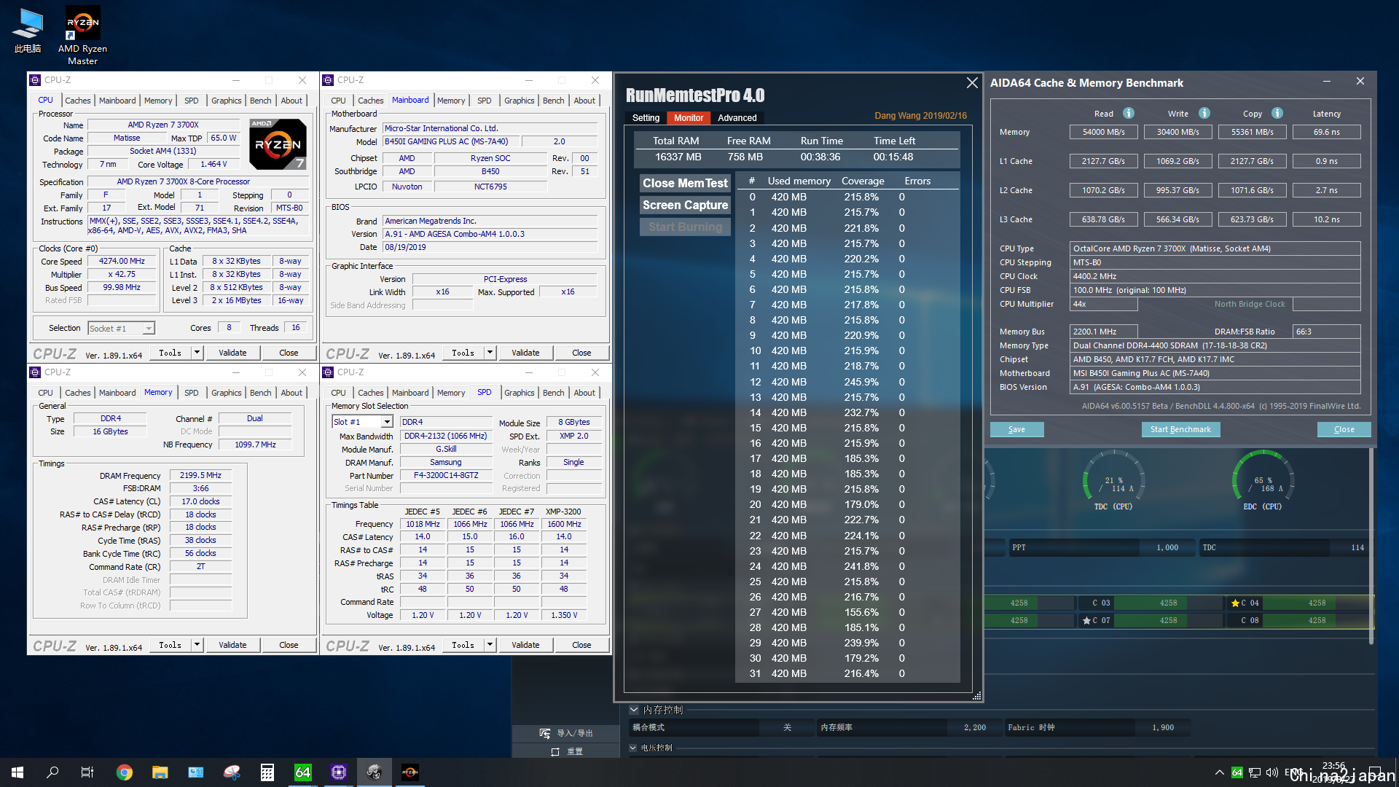The height and width of the screenshot is (787, 1399).
Task: Open the Slot #1 memory slot dropdown
Action: [x=387, y=422]
